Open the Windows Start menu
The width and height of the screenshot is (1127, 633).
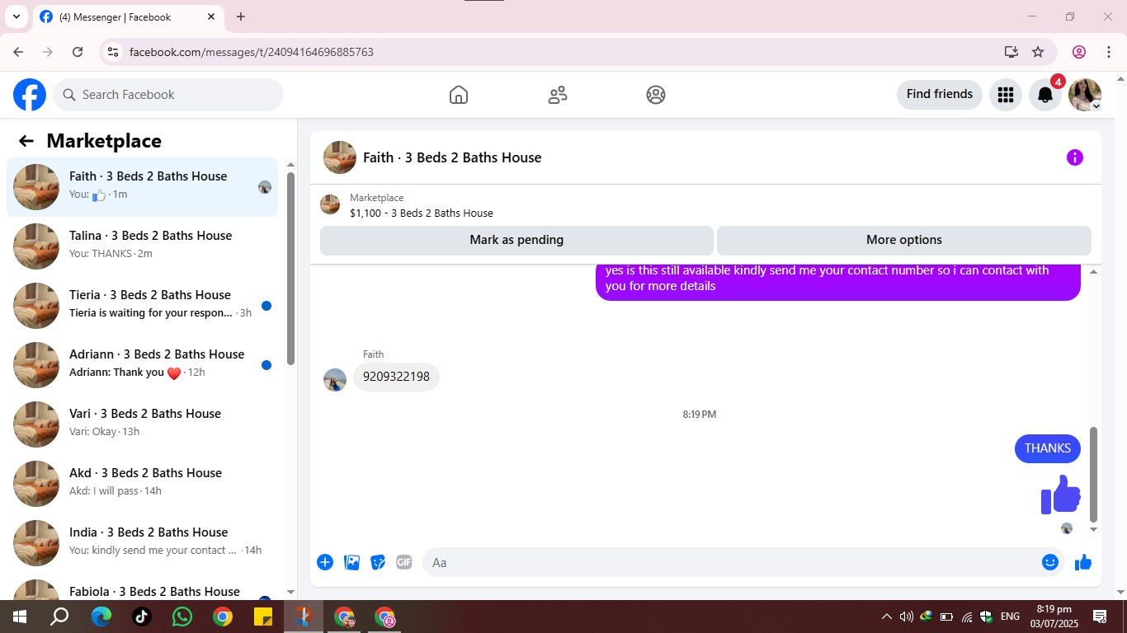[x=20, y=617]
